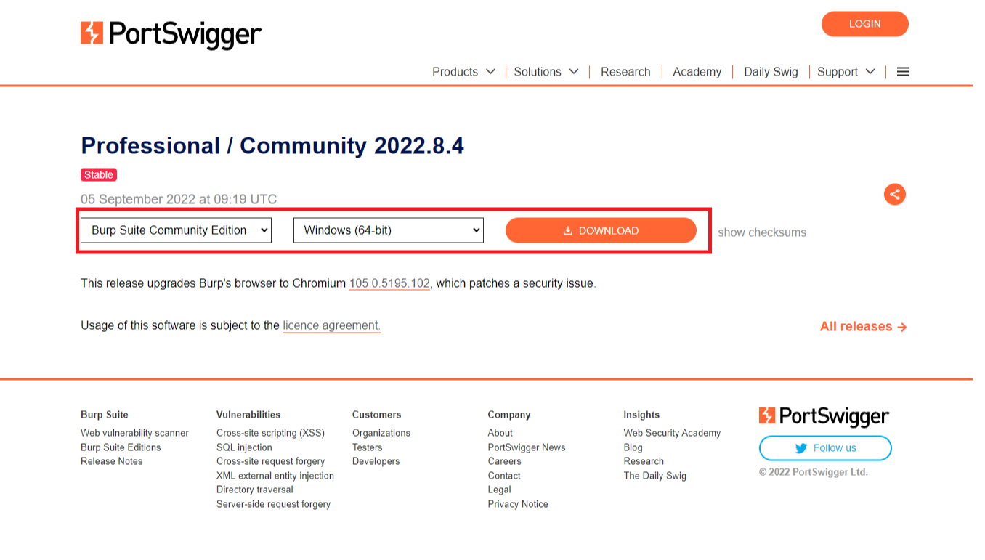Open About footer link
The width and height of the screenshot is (985, 560).
(x=500, y=433)
